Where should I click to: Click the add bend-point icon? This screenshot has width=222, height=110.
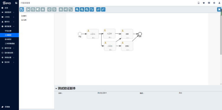tap(98, 10)
